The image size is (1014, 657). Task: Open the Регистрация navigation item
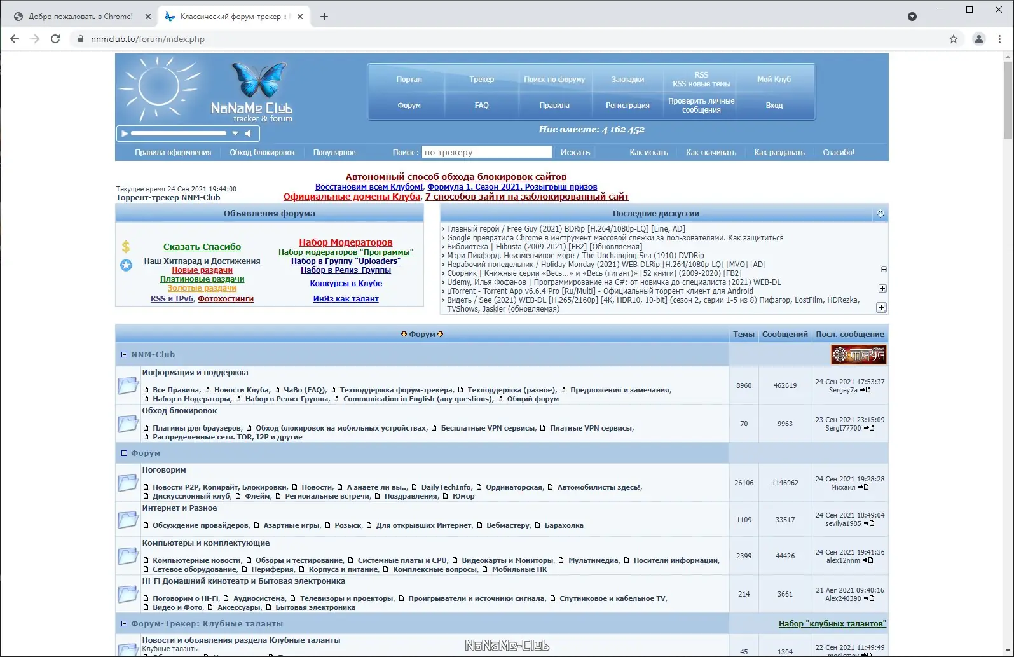pos(627,106)
